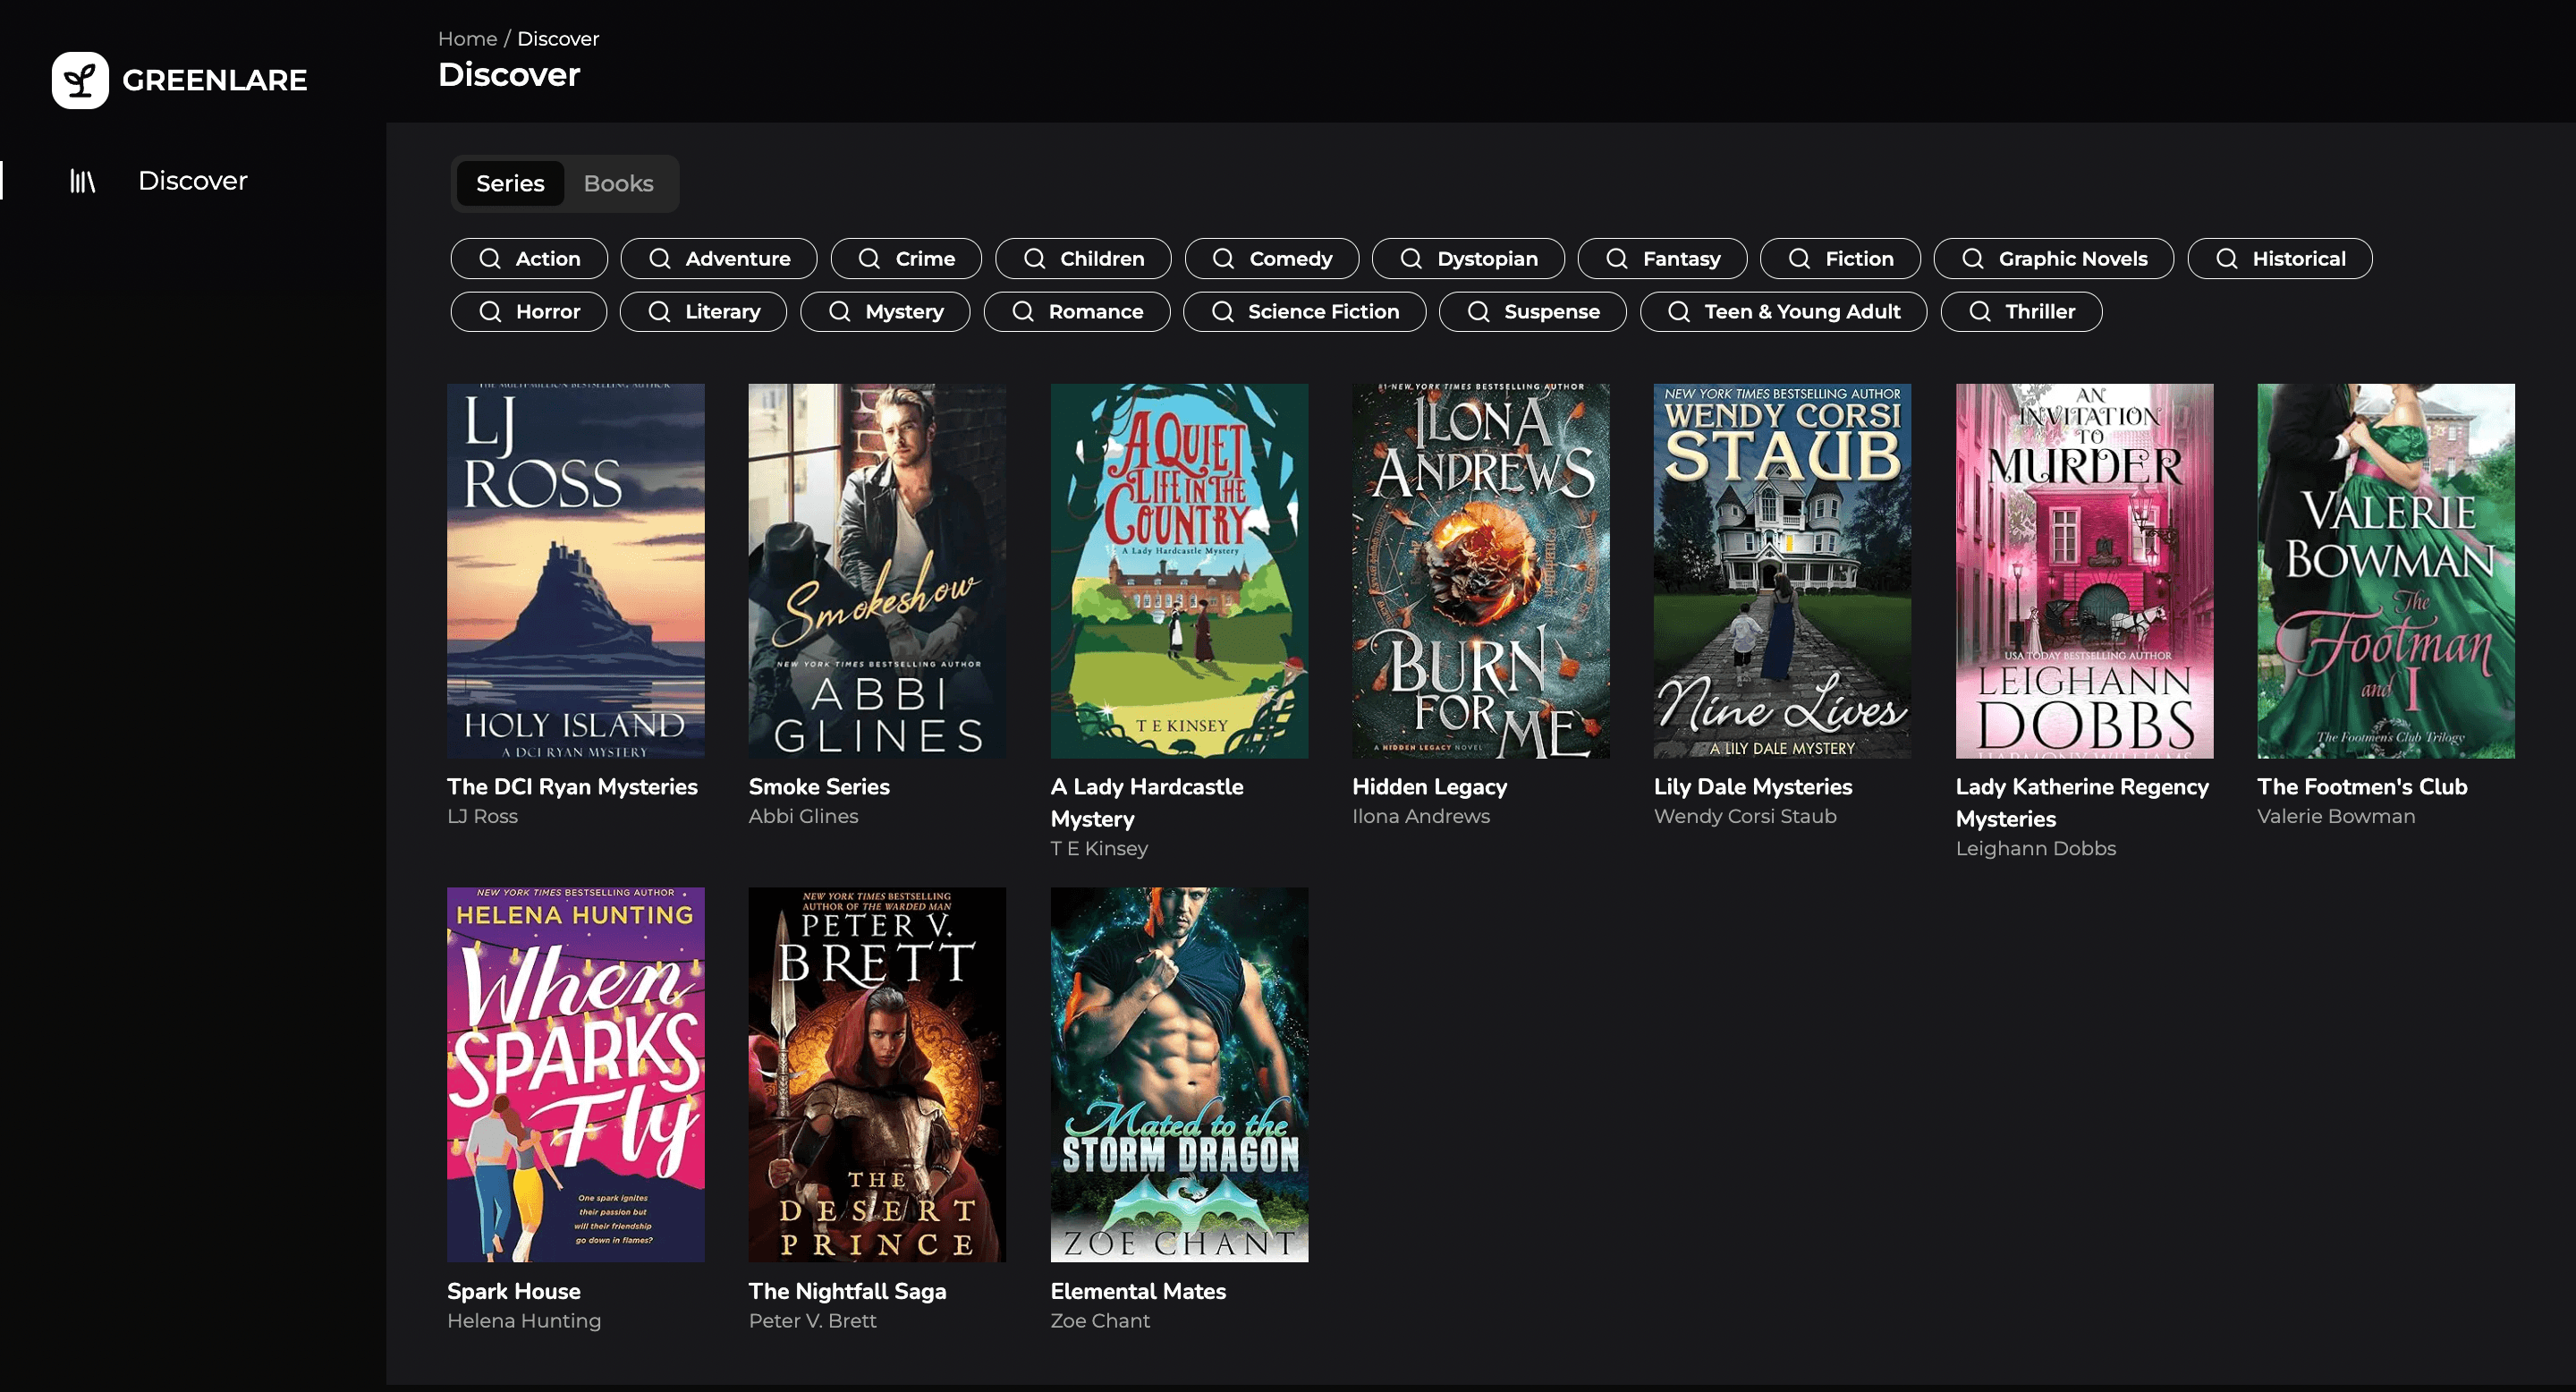
Task: Open Burn For Me book cover
Action: point(1481,571)
